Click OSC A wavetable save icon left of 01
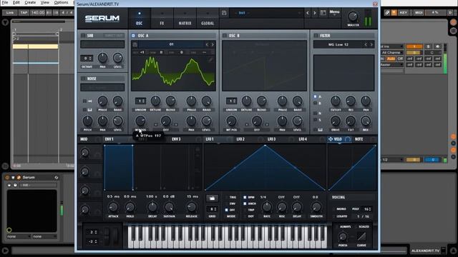This screenshot has width=458, height=257. (x=135, y=44)
